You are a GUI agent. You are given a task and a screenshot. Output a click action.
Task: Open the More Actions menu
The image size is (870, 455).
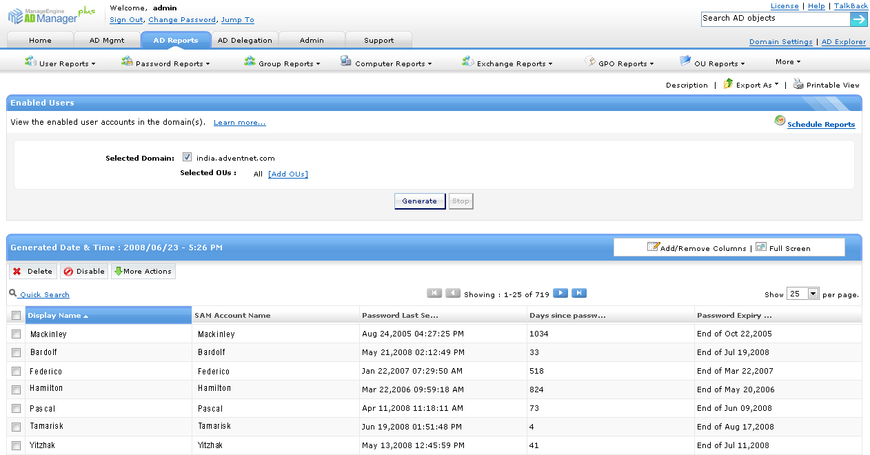point(143,271)
